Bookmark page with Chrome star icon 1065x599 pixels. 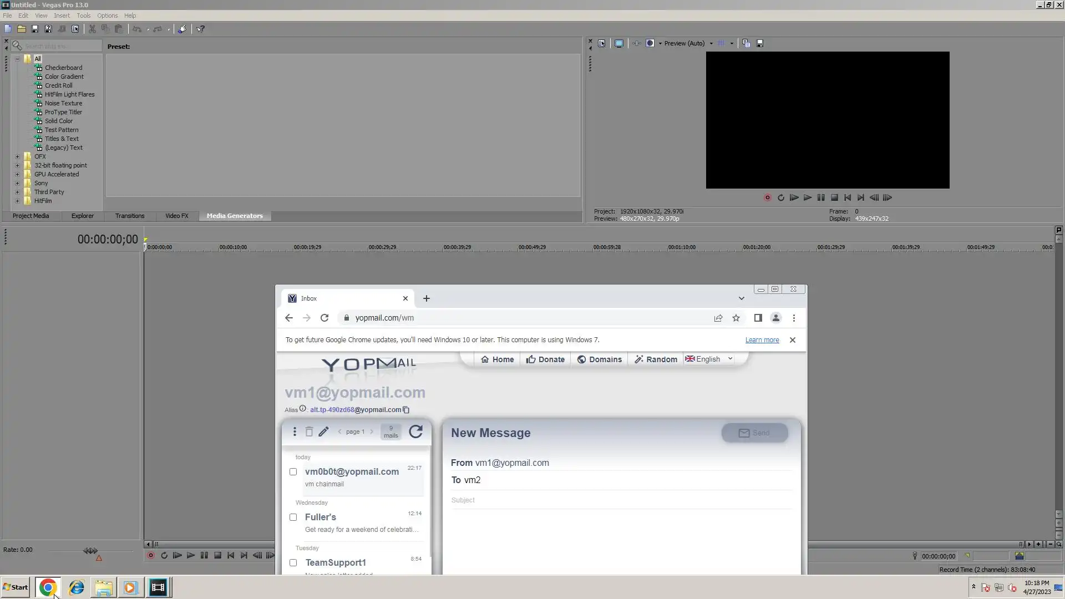[x=736, y=318]
